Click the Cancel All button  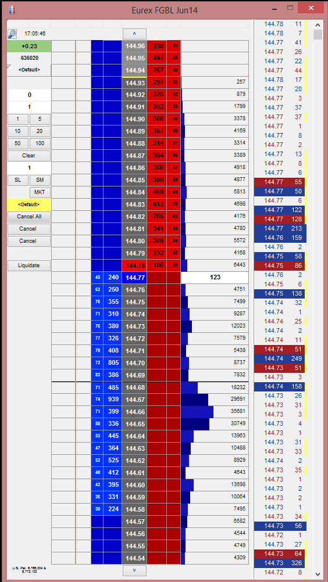pyautogui.click(x=29, y=217)
